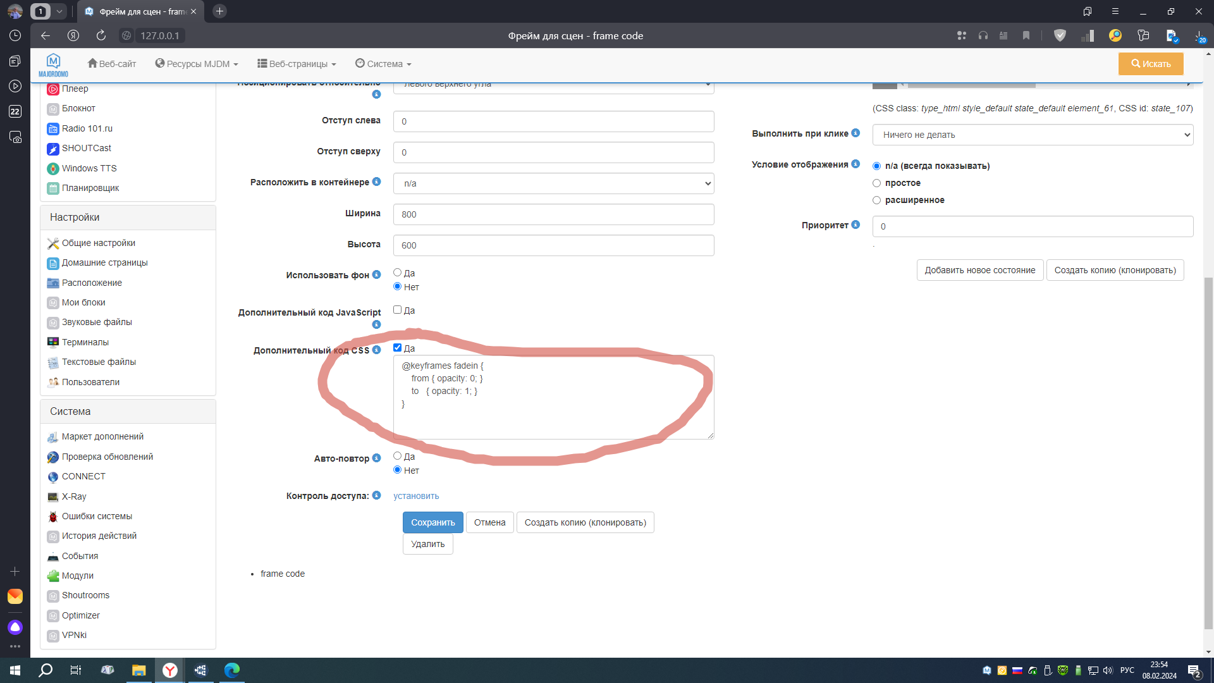Uncheck the Дополнительный код CSS checkbox
Image resolution: width=1214 pixels, height=683 pixels.
tap(397, 348)
